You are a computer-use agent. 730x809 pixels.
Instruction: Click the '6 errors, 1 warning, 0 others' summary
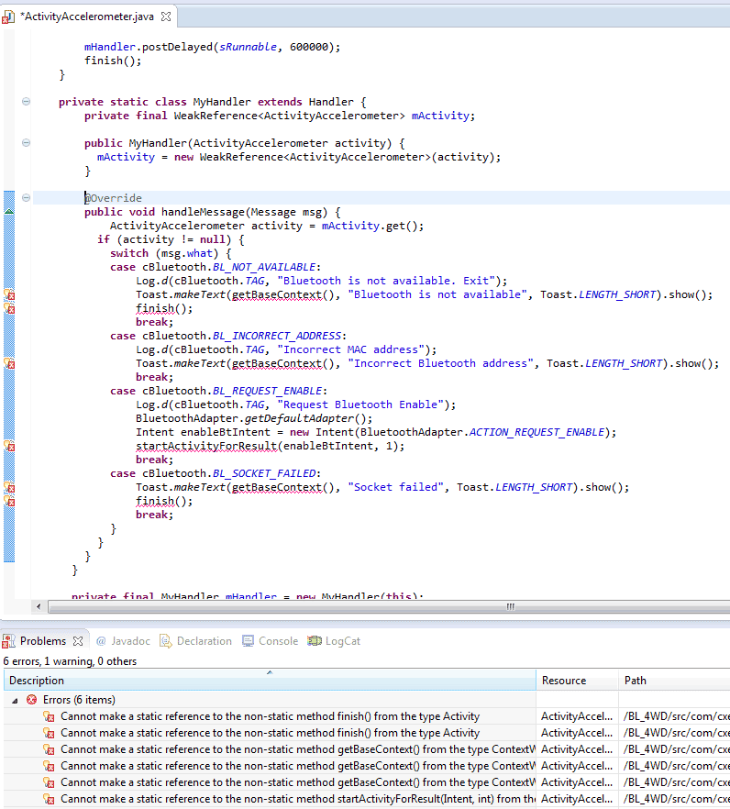[70, 661]
